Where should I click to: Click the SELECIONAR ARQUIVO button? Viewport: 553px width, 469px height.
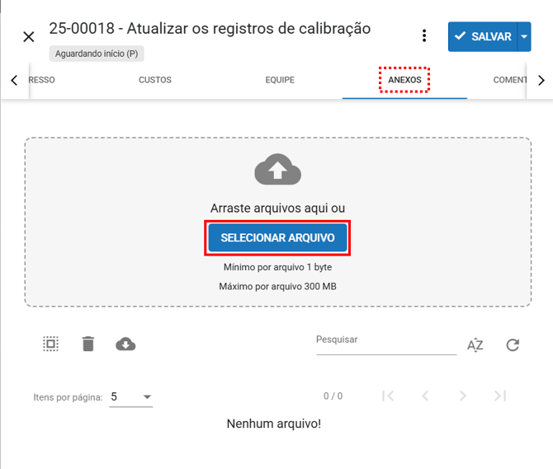click(277, 237)
